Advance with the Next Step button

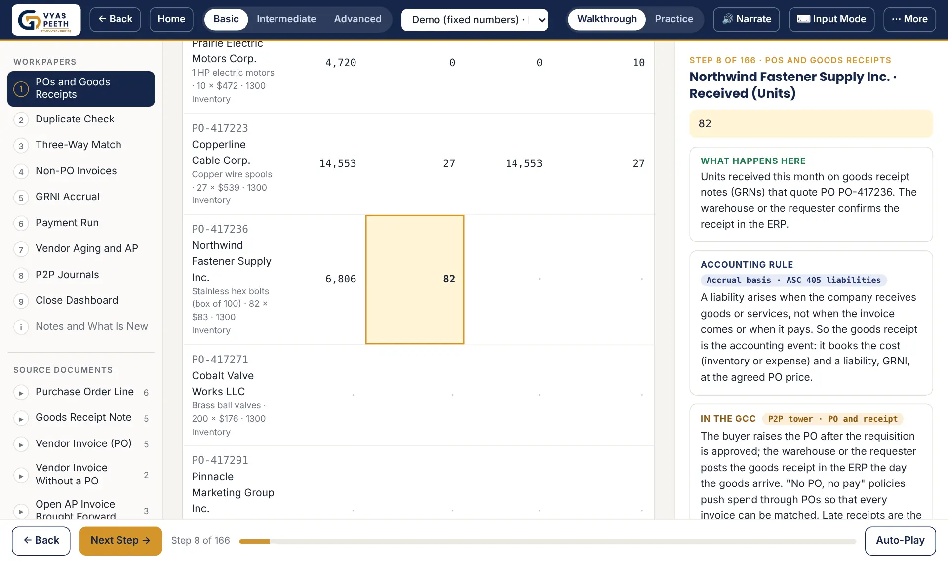[x=120, y=541]
